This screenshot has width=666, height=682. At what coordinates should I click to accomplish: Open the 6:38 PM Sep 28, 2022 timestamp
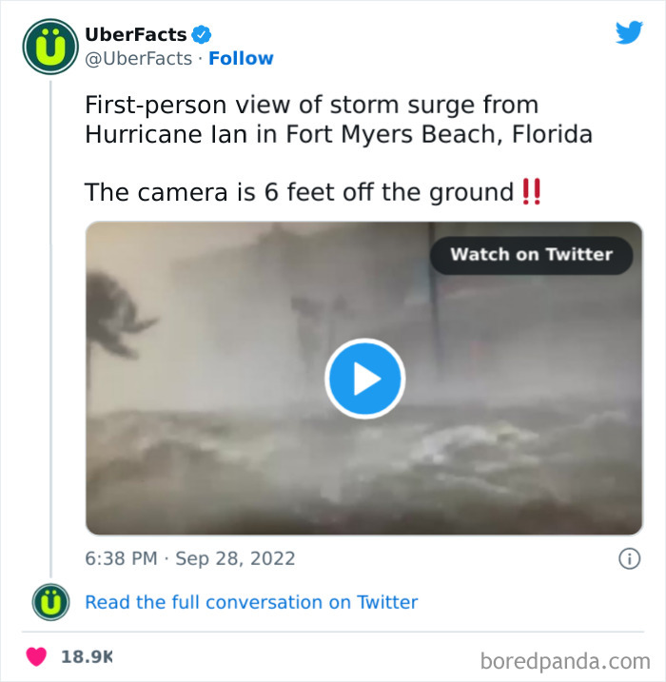(190, 558)
